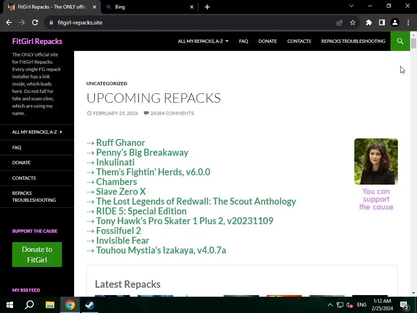The height and width of the screenshot is (313, 417).
Task: Reload the page with the refresh icon
Action: click(x=35, y=23)
